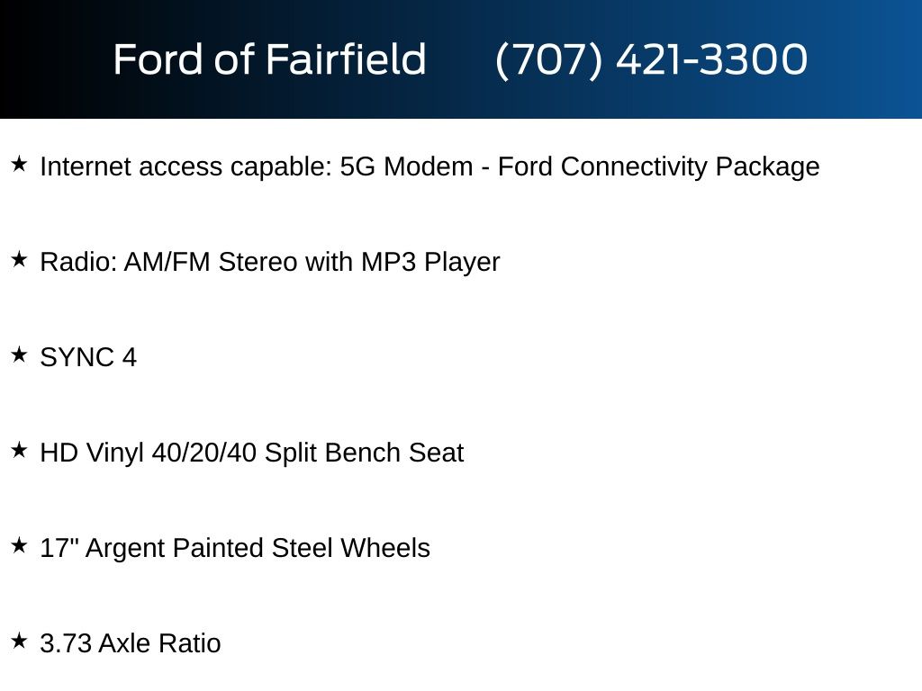Click the star bullet beside Internet access capable
922x691 pixels.
pyautogui.click(x=19, y=165)
